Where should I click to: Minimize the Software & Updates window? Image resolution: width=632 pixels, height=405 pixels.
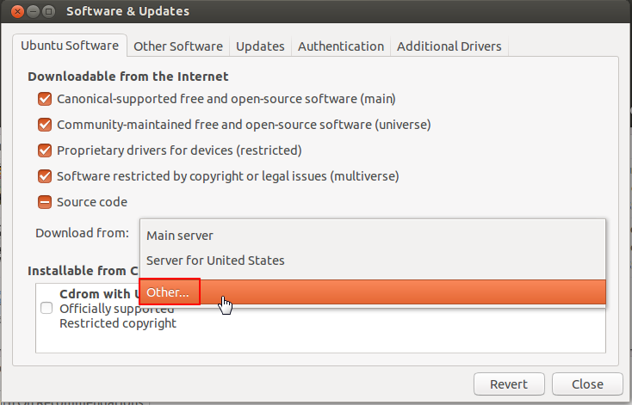click(x=31, y=12)
